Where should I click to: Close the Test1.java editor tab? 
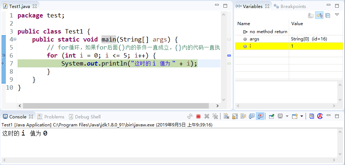(x=35, y=7)
